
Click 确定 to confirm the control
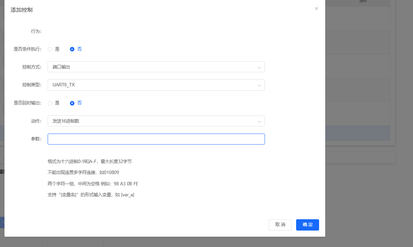[x=307, y=225]
